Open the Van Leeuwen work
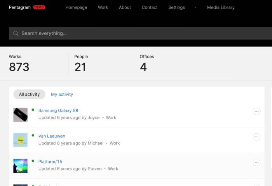272x186 pixels. (x=52, y=136)
